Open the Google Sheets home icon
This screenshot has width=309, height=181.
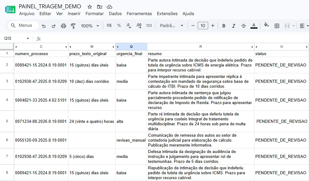tap(10, 10)
